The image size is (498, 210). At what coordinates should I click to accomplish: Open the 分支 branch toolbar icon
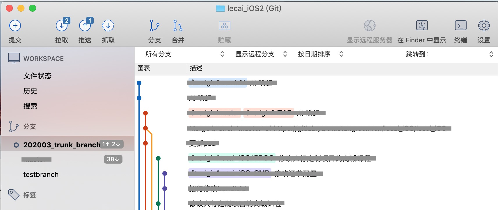154,26
